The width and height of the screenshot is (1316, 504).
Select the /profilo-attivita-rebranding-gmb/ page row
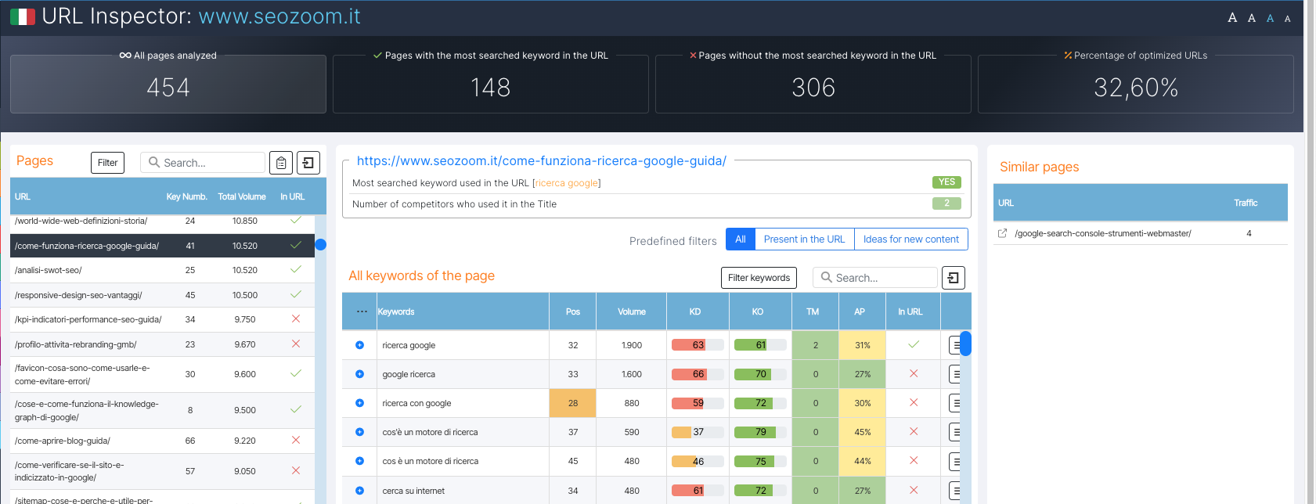163,344
